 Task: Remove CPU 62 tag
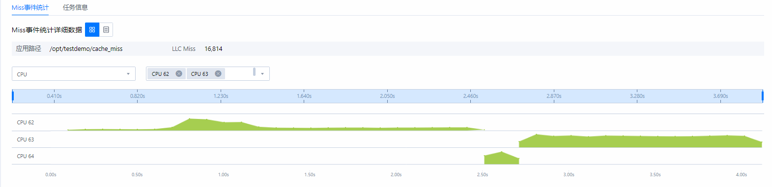[179, 74]
